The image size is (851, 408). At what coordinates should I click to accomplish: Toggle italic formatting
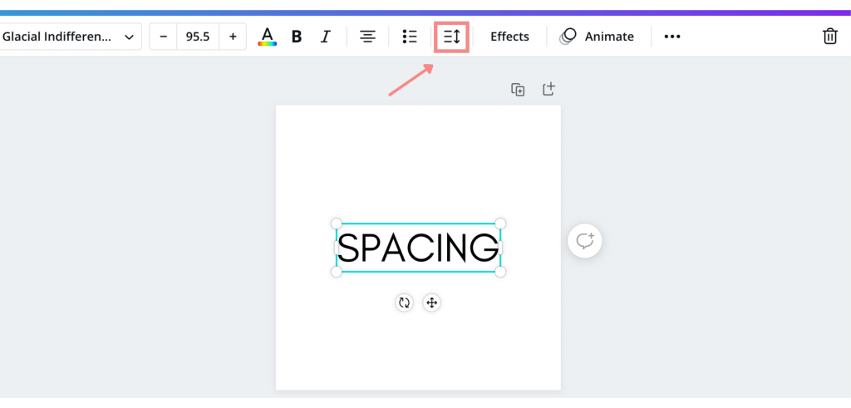[325, 37]
